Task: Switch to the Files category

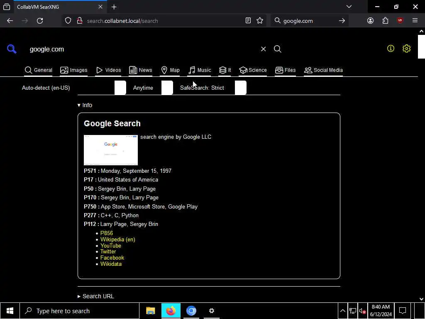Action: coord(285,70)
